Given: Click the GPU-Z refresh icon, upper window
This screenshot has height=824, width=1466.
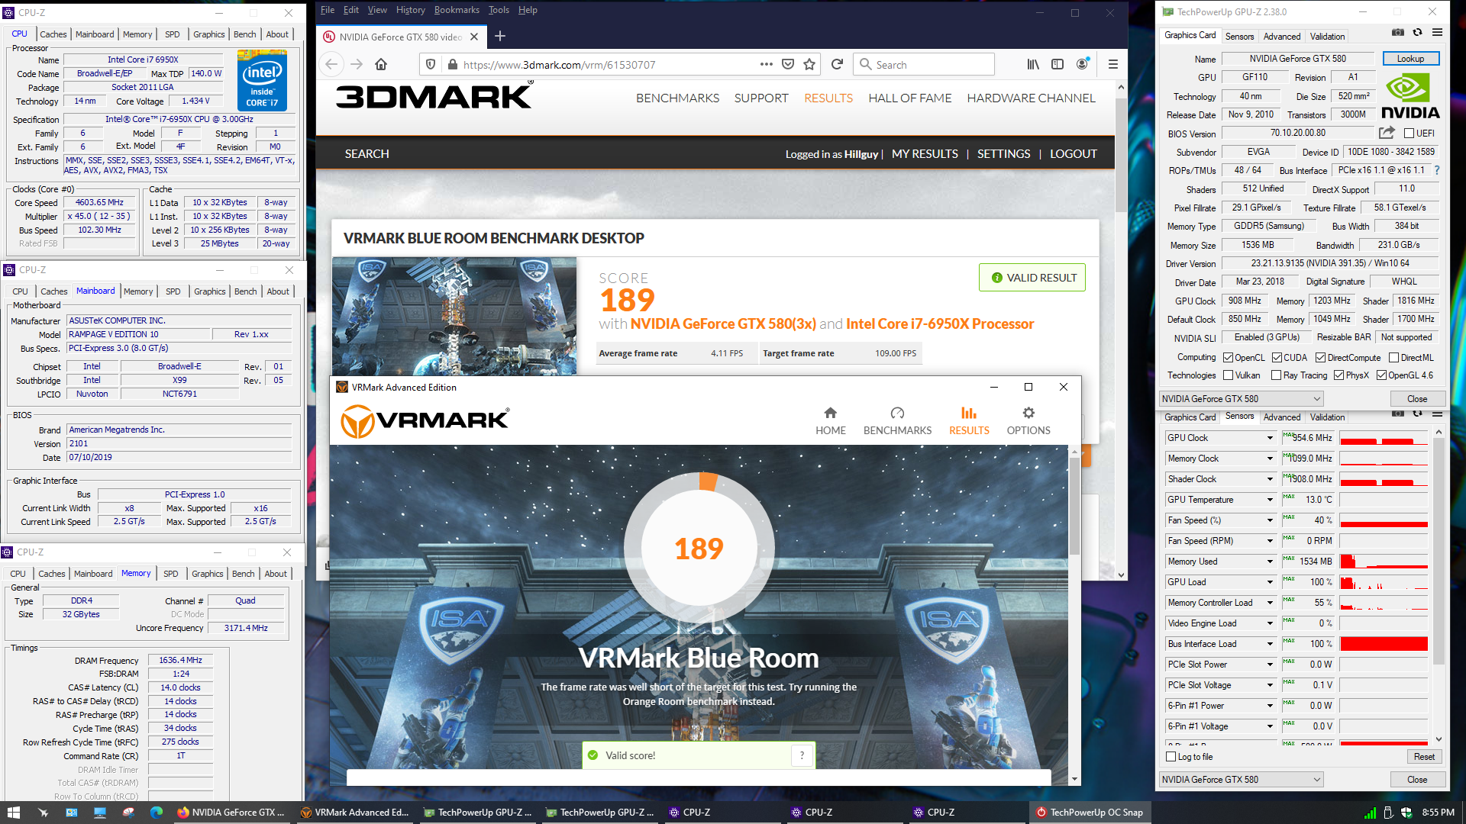Looking at the screenshot, I should (x=1417, y=33).
